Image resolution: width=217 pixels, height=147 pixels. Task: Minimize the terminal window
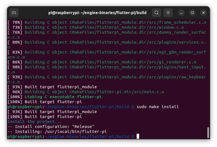pyautogui.click(x=181, y=13)
